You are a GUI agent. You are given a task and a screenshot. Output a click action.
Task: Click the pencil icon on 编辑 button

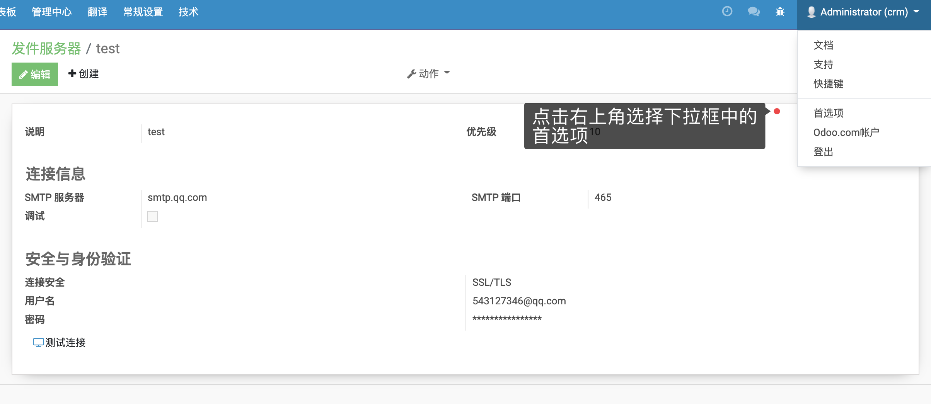pyautogui.click(x=23, y=74)
